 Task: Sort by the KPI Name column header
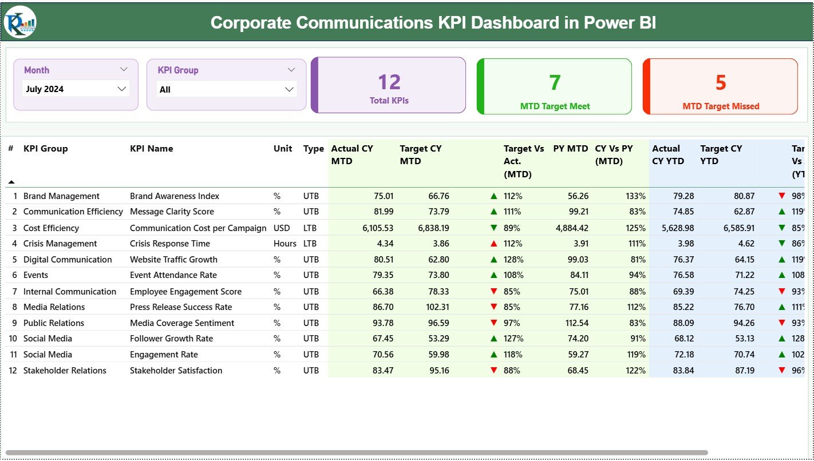coord(151,148)
